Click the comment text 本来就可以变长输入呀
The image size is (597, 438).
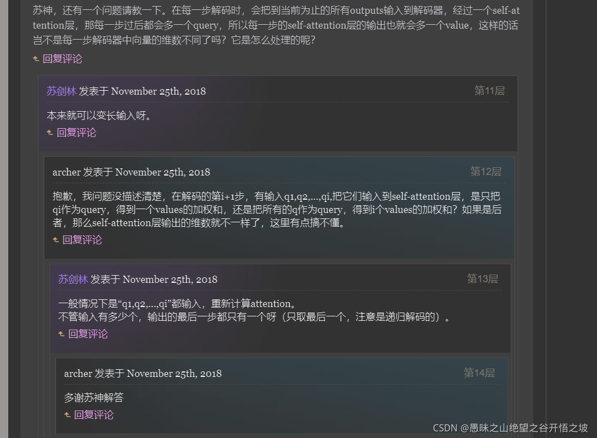(x=99, y=116)
